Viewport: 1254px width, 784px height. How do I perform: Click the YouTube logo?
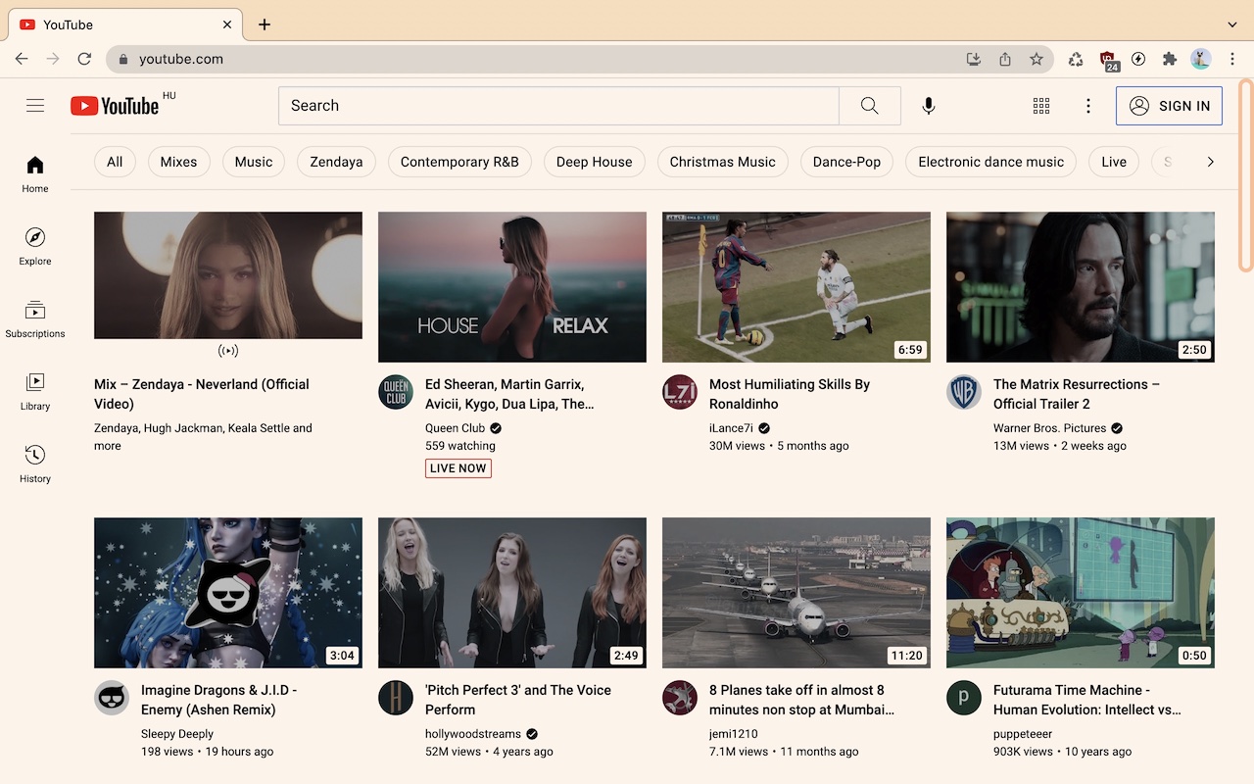[115, 106]
